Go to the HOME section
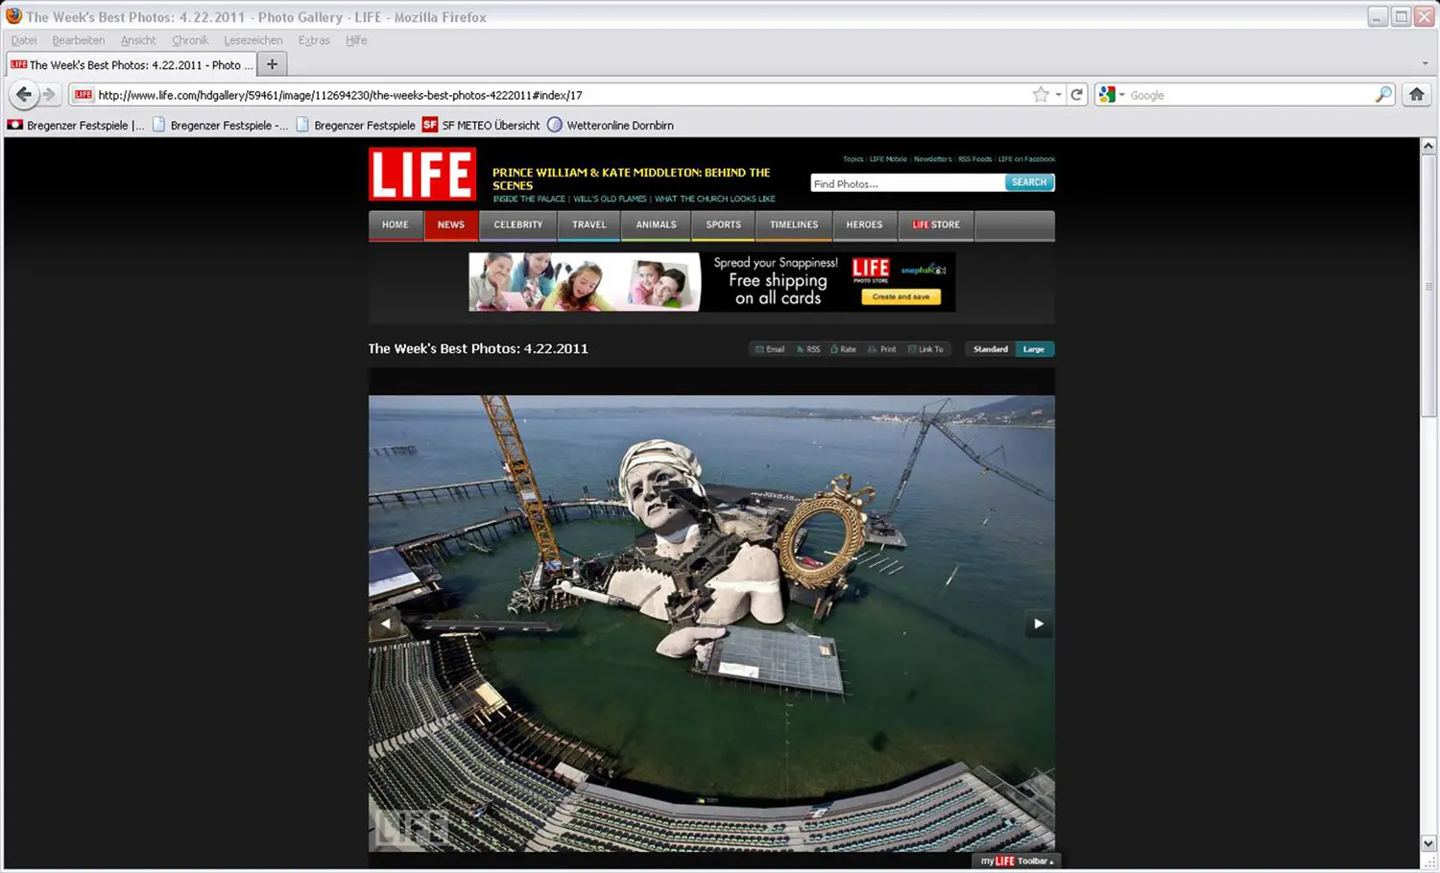The width and height of the screenshot is (1440, 873). [396, 224]
